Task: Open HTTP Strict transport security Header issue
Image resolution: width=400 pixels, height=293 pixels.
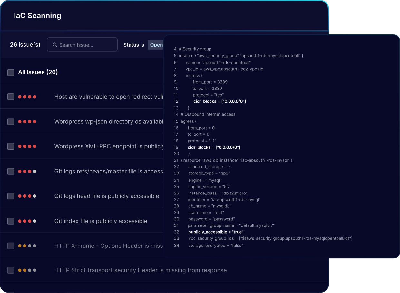Action: (140, 270)
